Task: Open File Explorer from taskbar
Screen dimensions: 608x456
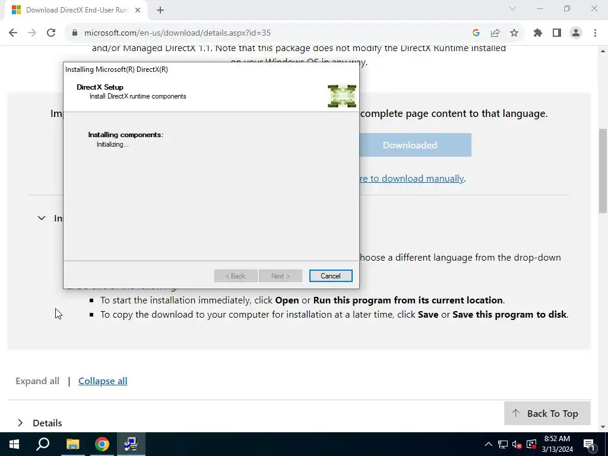Action: click(72, 444)
